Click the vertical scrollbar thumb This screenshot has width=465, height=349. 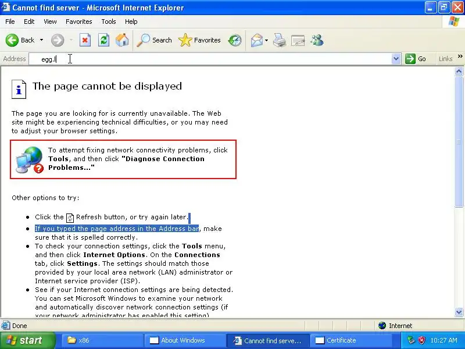(x=459, y=141)
